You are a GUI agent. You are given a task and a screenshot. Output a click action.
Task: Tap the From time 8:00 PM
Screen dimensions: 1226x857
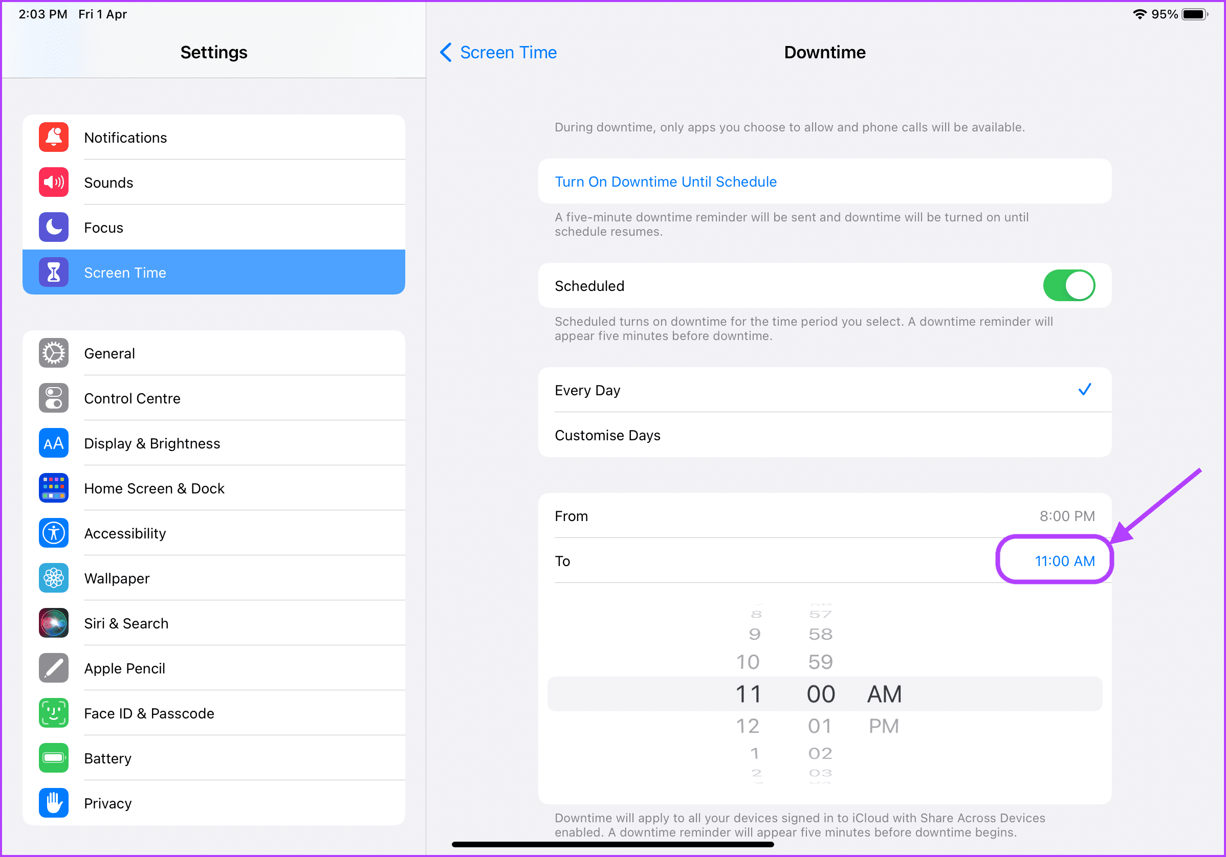pyautogui.click(x=1066, y=516)
